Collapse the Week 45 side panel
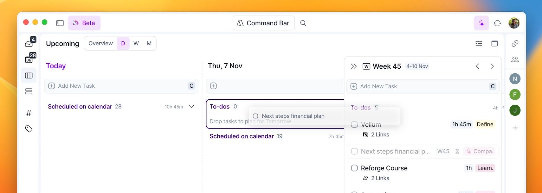This screenshot has height=193, width=542. (x=354, y=66)
